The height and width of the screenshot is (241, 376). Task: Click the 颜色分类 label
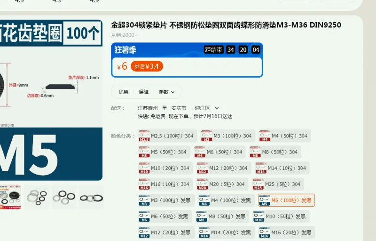coord(122,136)
